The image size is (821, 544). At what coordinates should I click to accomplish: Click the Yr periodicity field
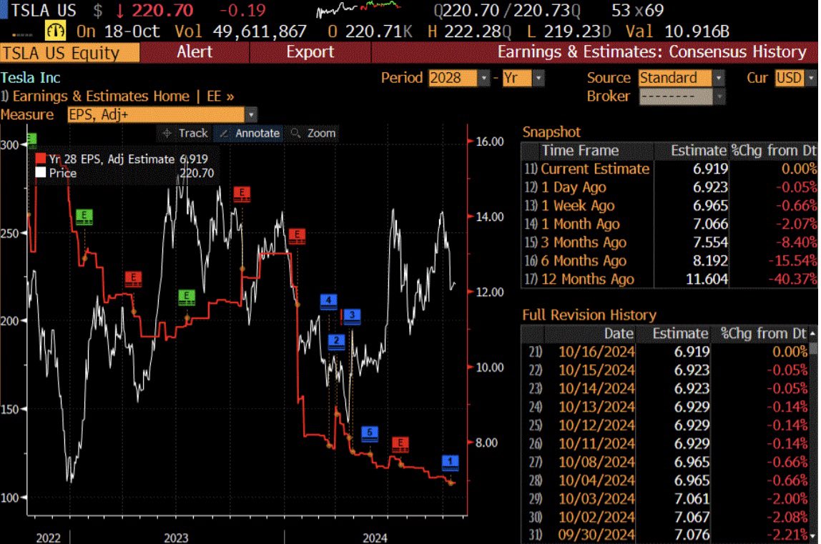(517, 78)
